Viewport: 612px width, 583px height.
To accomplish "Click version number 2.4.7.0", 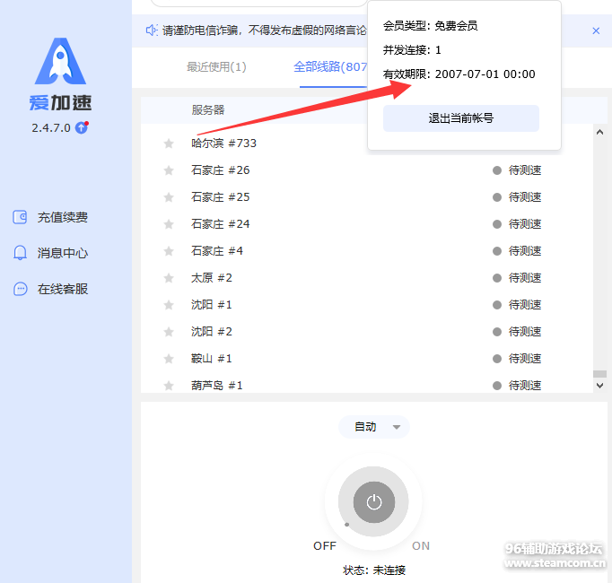I will pyautogui.click(x=51, y=128).
